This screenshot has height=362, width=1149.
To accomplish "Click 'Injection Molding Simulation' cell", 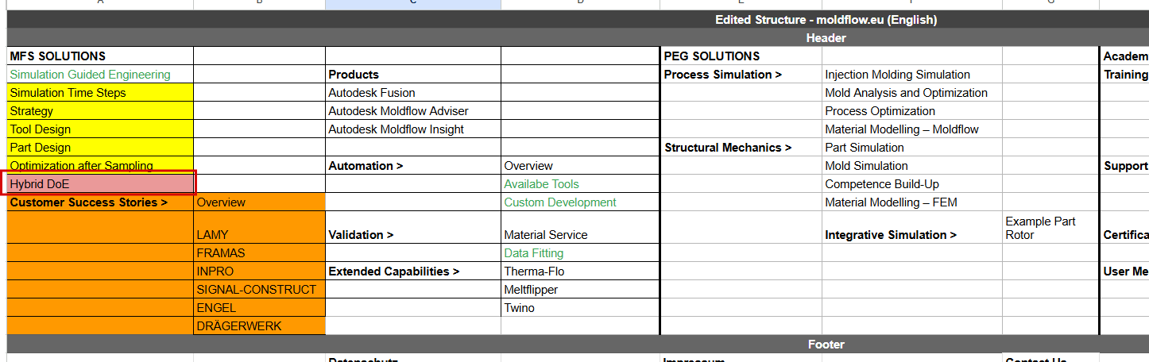I will click(x=912, y=75).
